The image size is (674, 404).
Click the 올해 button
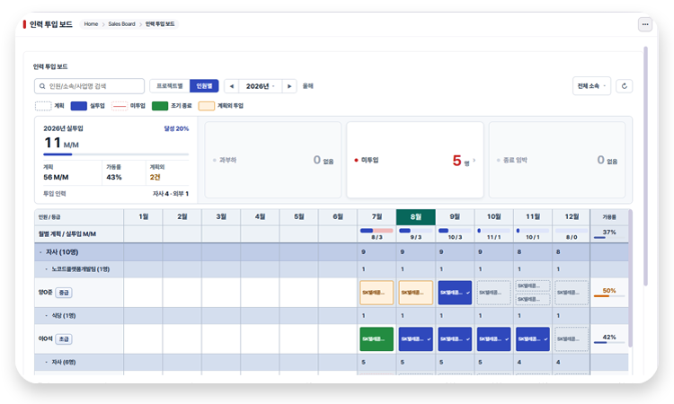(307, 86)
